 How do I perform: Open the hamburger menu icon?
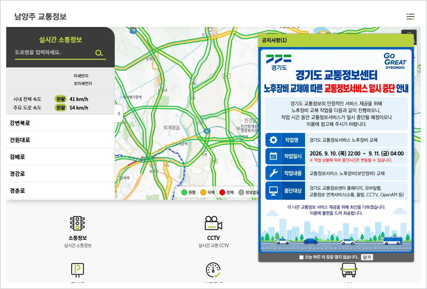click(410, 17)
